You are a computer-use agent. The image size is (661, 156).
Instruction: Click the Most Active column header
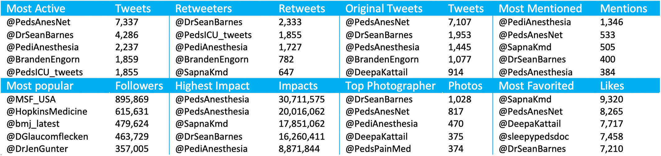coord(36,9)
